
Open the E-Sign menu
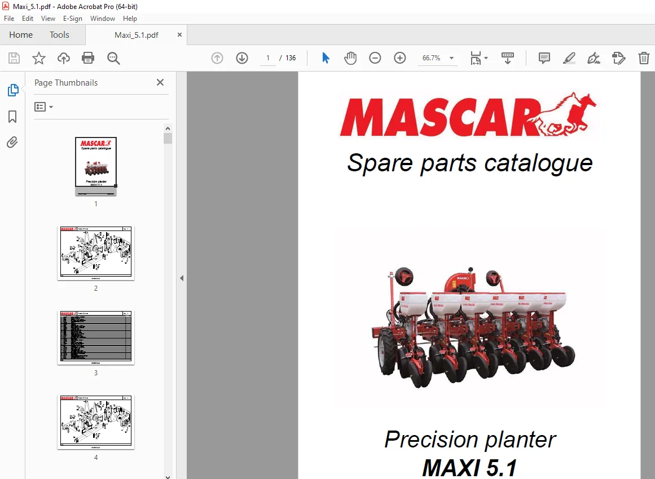[73, 19]
